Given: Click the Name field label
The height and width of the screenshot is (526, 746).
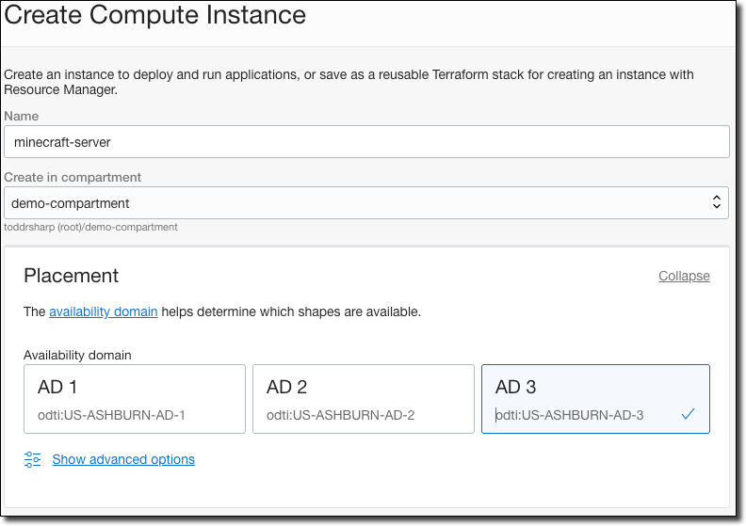Looking at the screenshot, I should (x=22, y=116).
